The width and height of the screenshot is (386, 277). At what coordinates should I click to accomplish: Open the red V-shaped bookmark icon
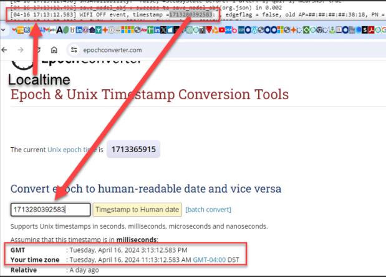[x=209, y=30]
